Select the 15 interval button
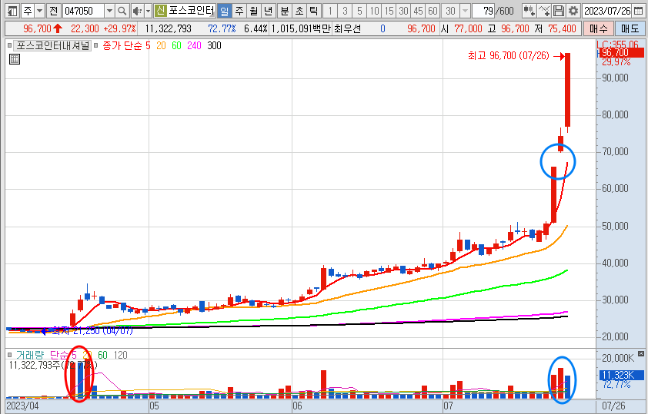Screen dimensions: 648x414 pyautogui.click(x=389, y=11)
